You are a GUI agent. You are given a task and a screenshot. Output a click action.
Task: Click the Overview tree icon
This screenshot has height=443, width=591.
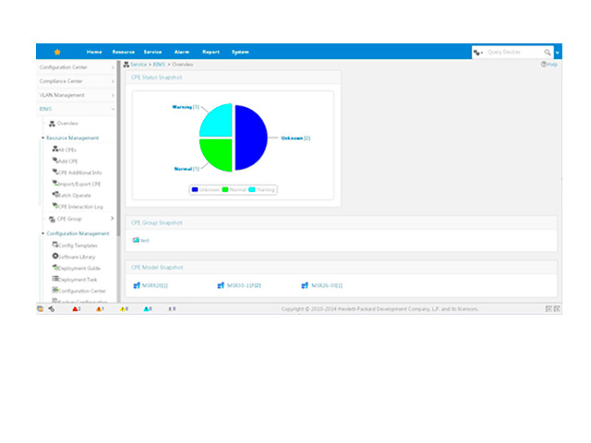pos(53,123)
